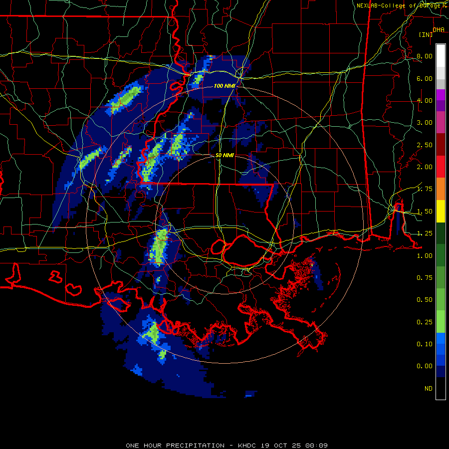Screen dimensions: 449x449
Task: Click the "ND" legend label
Action: coord(429,389)
